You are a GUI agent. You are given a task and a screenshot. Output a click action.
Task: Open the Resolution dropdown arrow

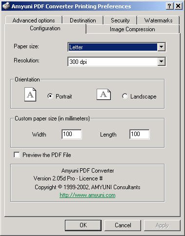point(161,61)
